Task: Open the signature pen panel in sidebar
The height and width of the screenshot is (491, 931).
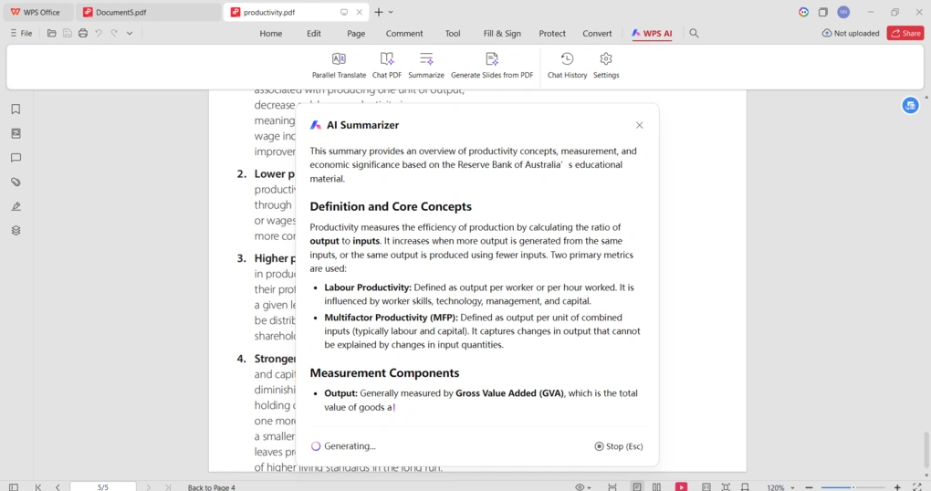Action: 16,206
